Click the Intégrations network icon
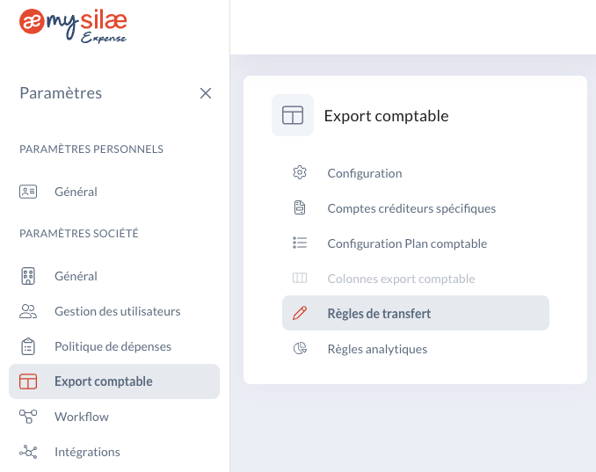 (28, 452)
